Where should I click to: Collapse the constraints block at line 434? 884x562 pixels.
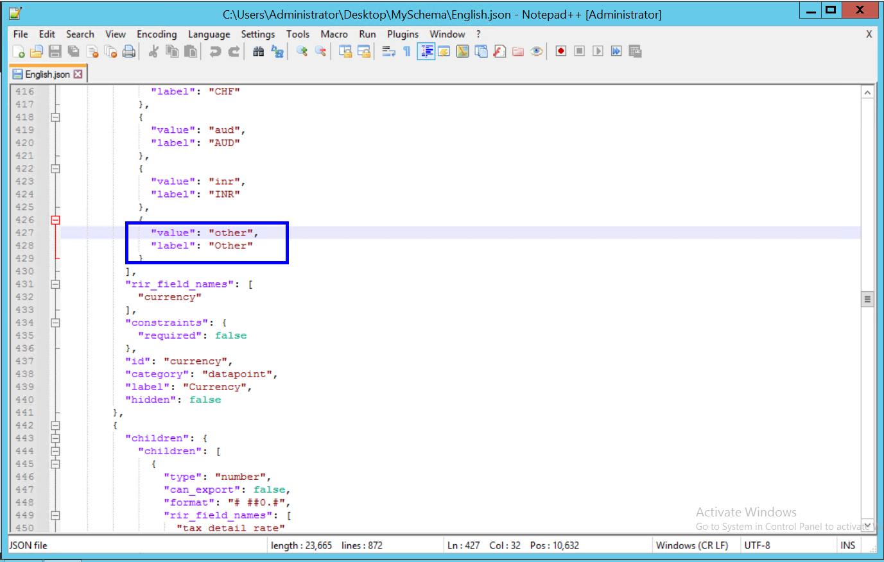[x=56, y=323]
